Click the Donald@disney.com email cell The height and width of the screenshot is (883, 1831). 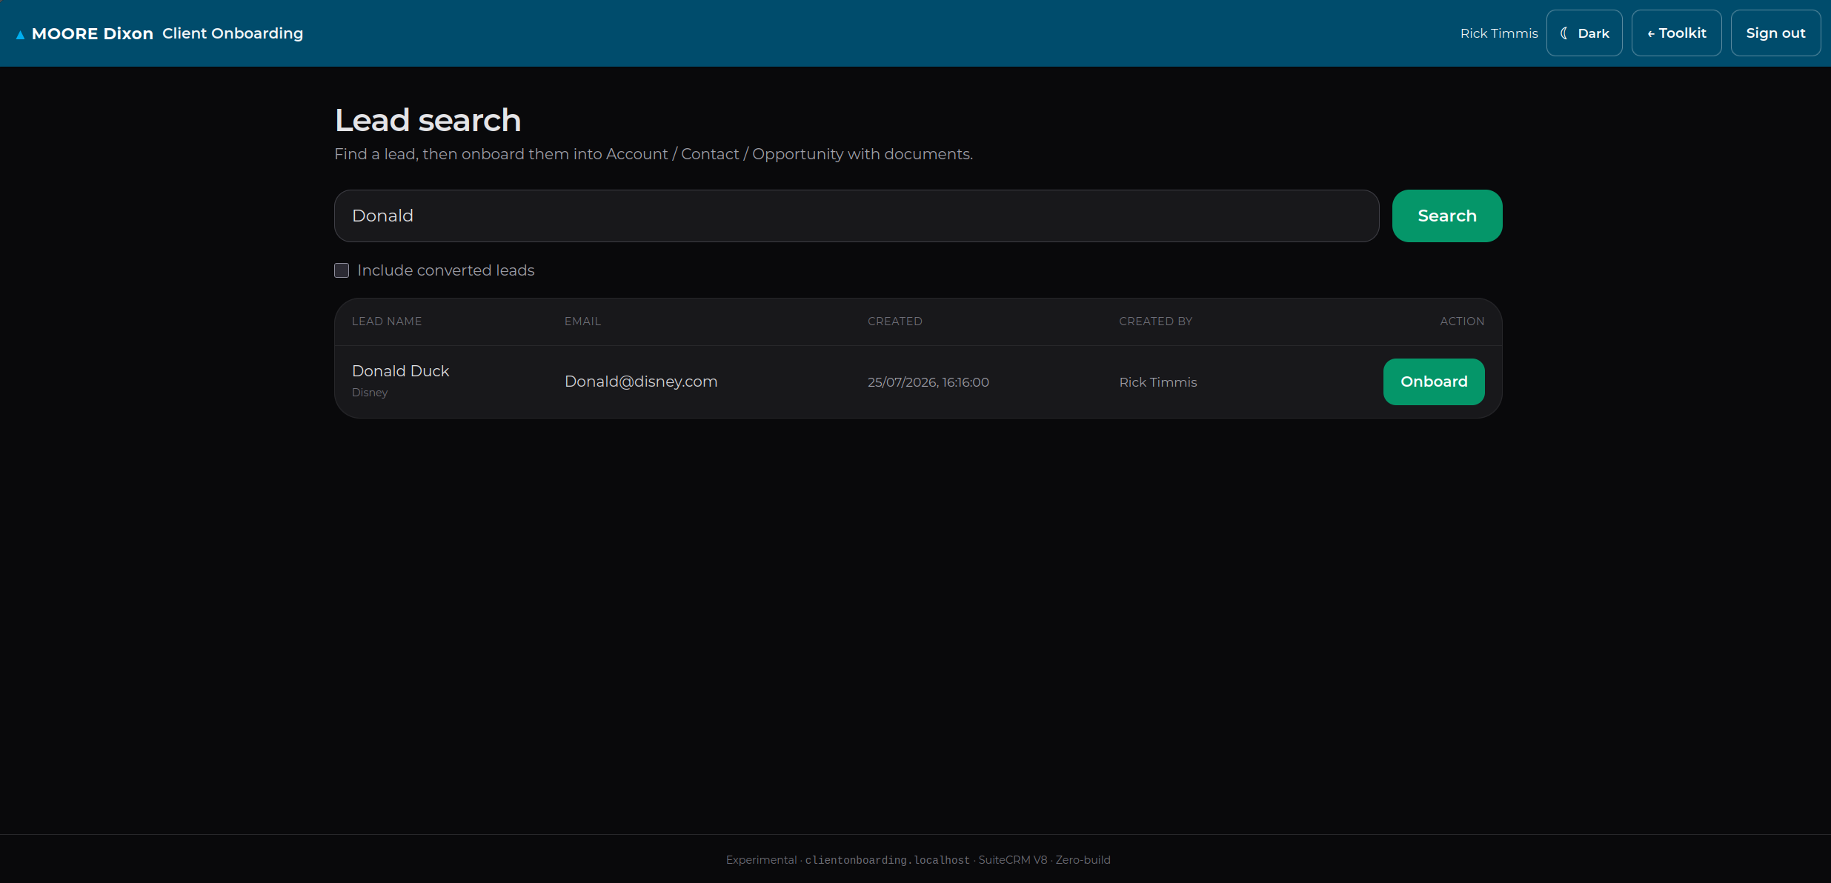[641, 381]
